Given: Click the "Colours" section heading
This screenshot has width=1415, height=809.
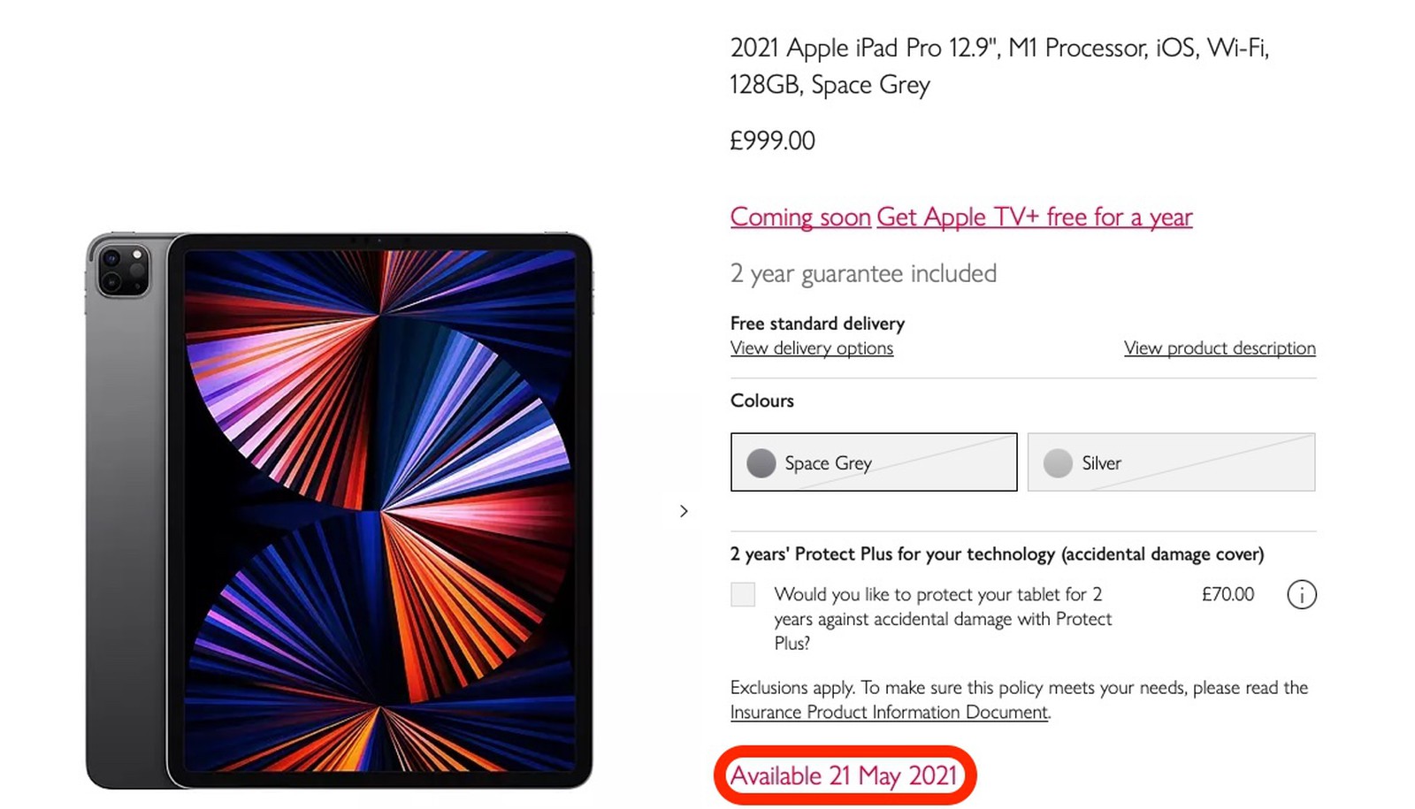Looking at the screenshot, I should 761,401.
